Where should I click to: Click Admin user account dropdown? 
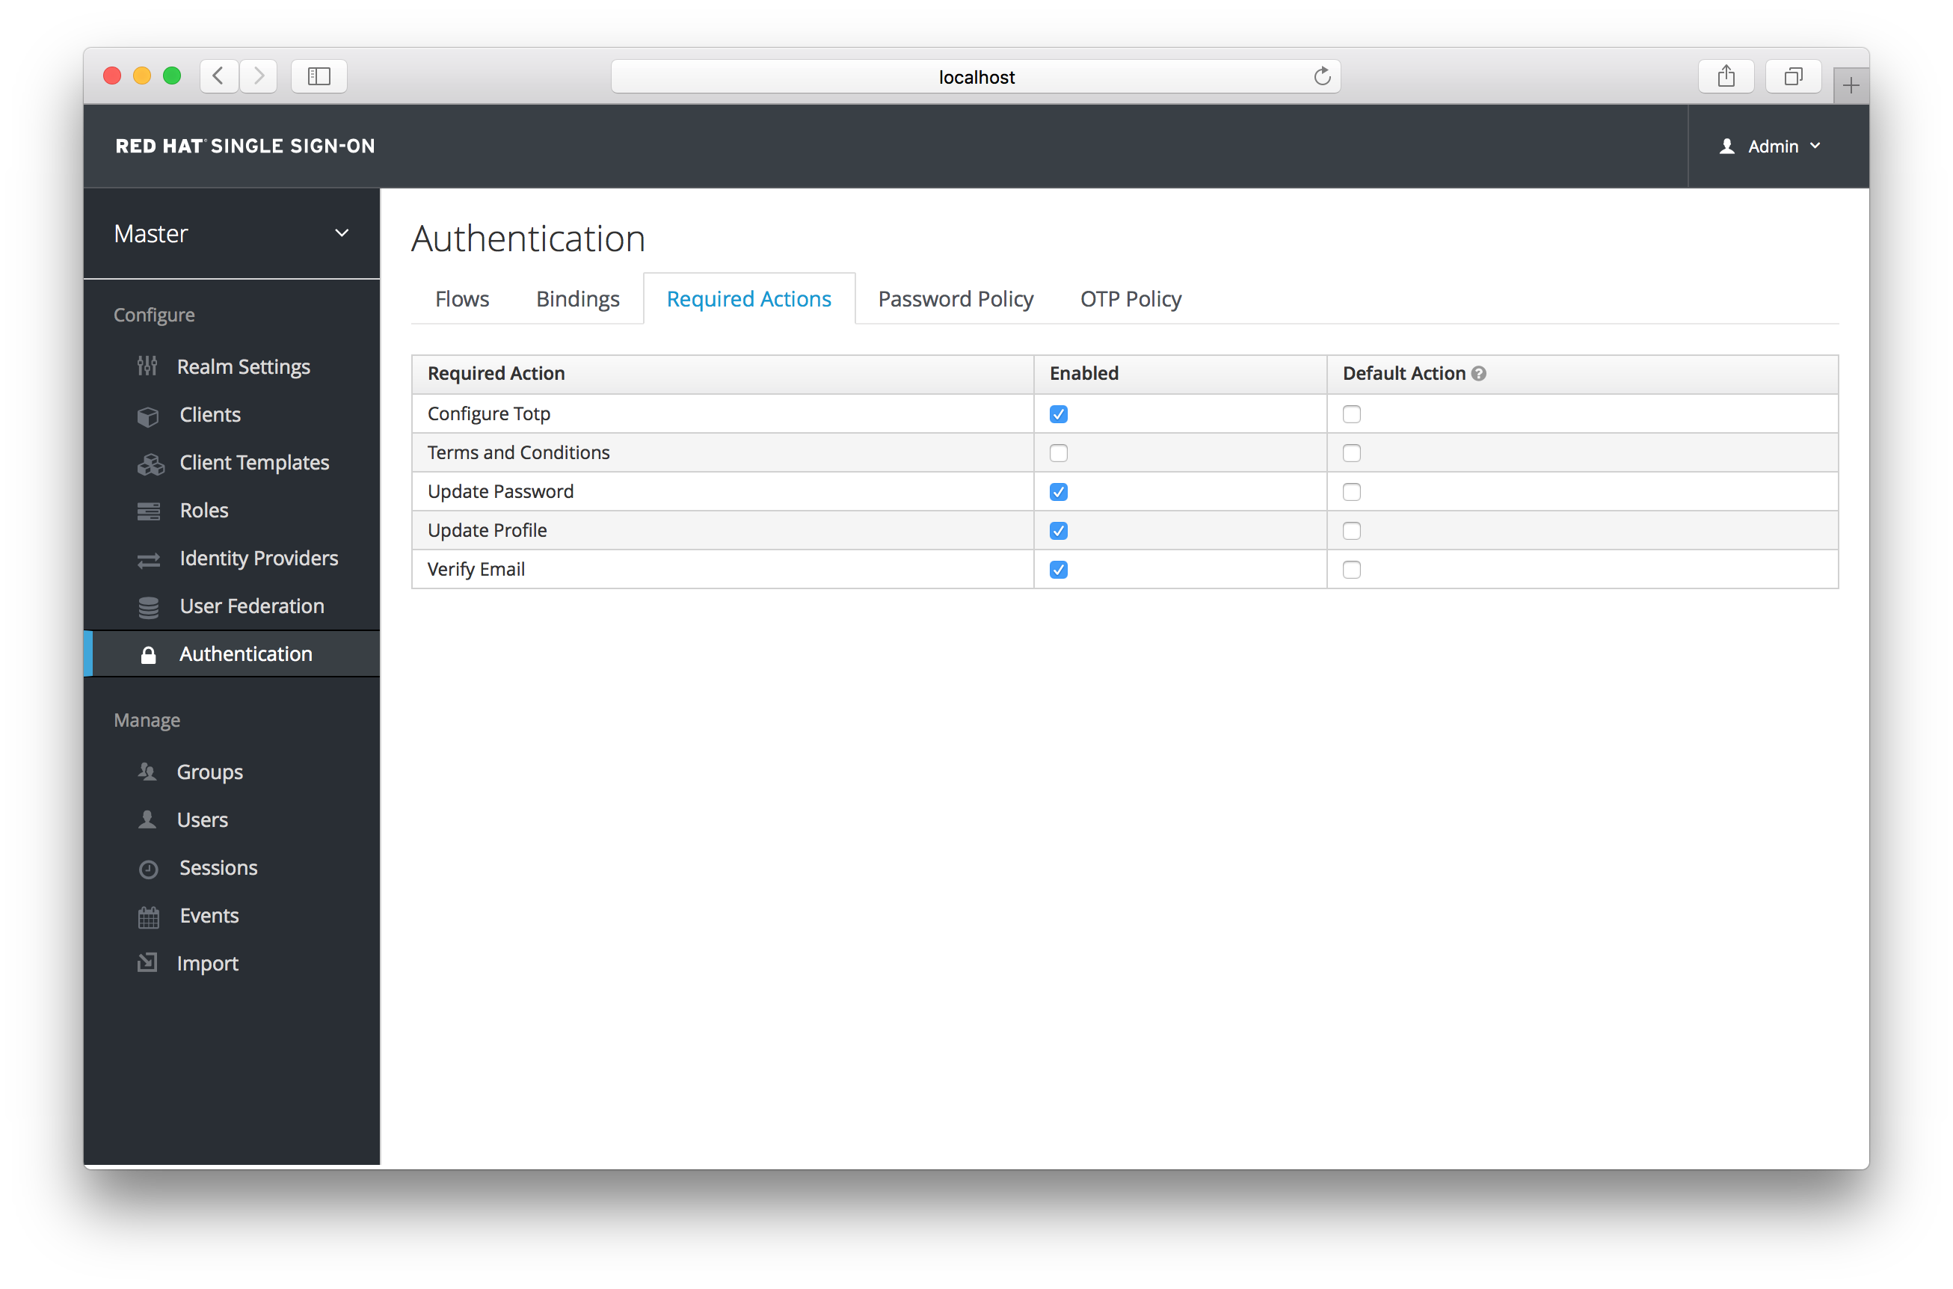pyautogui.click(x=1771, y=144)
